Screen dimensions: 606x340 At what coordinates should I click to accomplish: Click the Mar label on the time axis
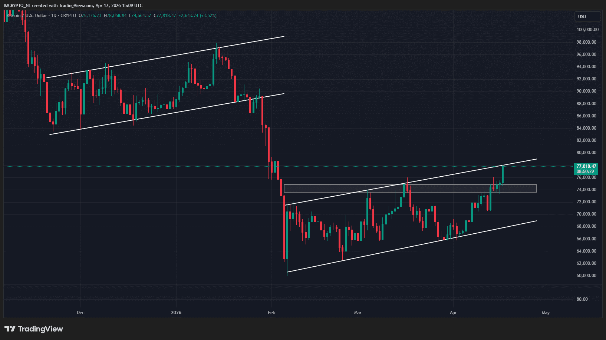click(358, 313)
